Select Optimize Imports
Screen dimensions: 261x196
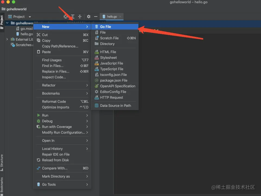[62, 107]
